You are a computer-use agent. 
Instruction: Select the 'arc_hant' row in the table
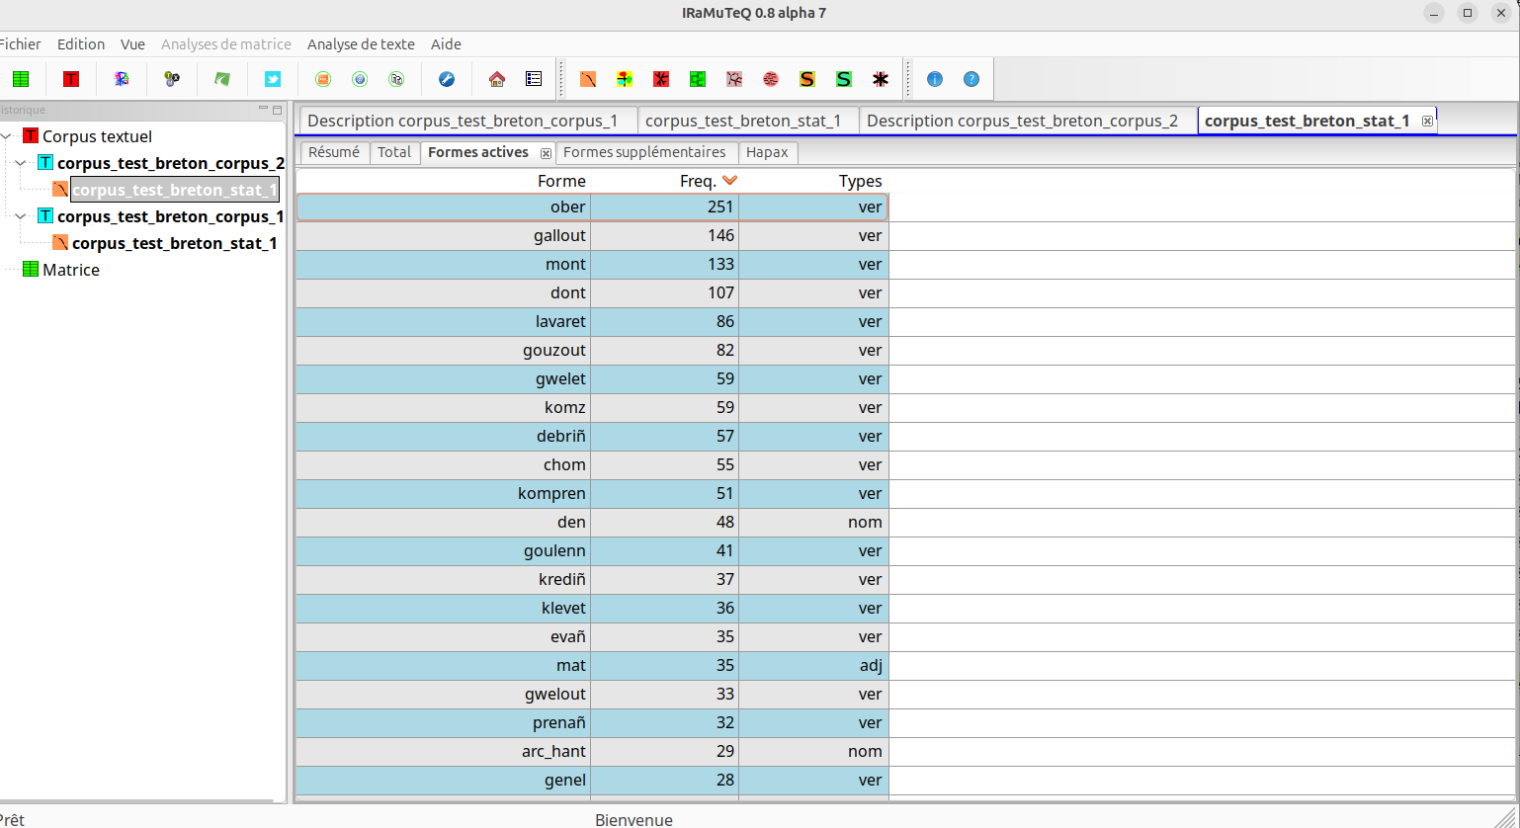(592, 751)
